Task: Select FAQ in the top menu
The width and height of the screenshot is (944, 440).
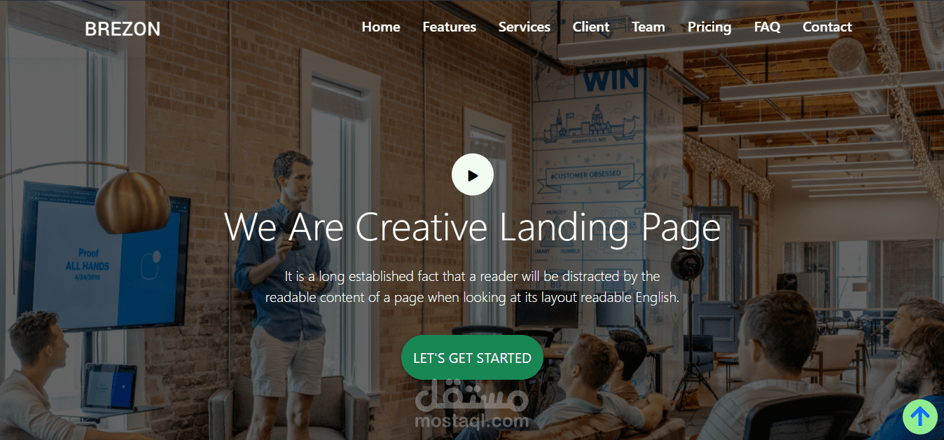Action: (x=768, y=27)
